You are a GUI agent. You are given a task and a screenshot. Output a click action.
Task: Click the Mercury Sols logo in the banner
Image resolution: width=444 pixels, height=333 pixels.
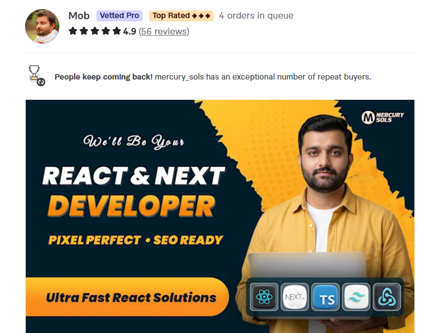coord(383,117)
